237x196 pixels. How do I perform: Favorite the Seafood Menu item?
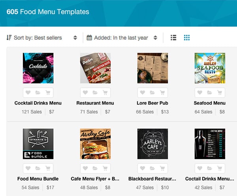[x=200, y=92]
